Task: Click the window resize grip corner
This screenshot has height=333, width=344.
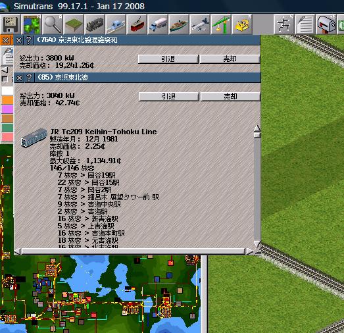Action: [x=257, y=251]
